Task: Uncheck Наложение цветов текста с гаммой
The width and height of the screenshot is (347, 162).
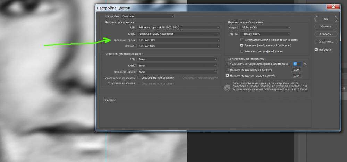Action: coord(228,75)
